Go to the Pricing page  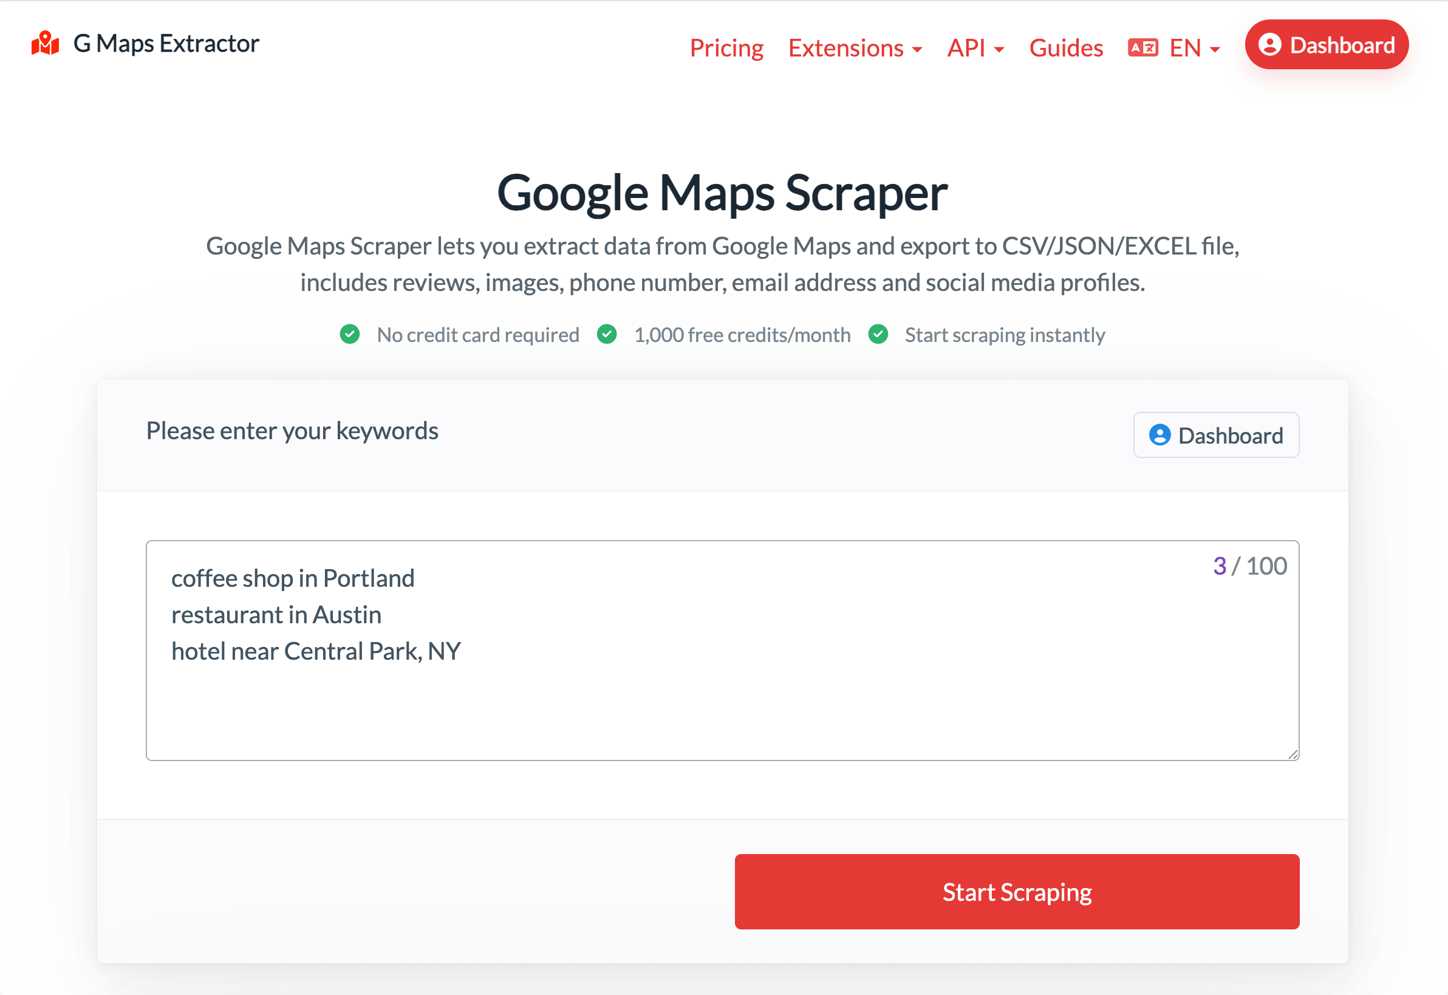pos(726,47)
